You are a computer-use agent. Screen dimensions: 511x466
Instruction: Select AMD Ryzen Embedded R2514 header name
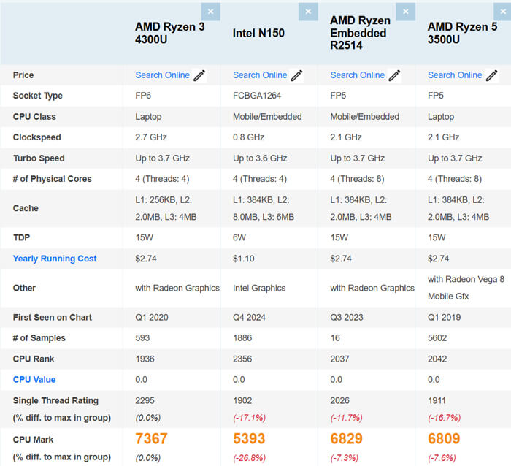360,33
